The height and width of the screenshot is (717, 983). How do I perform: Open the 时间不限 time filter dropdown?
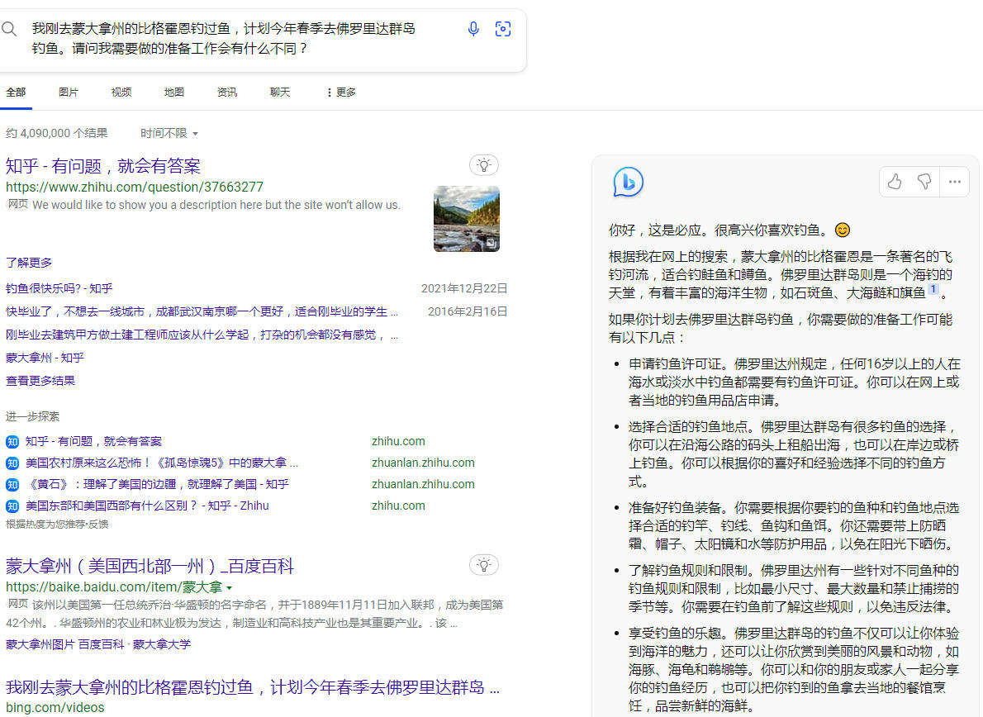pyautogui.click(x=169, y=134)
